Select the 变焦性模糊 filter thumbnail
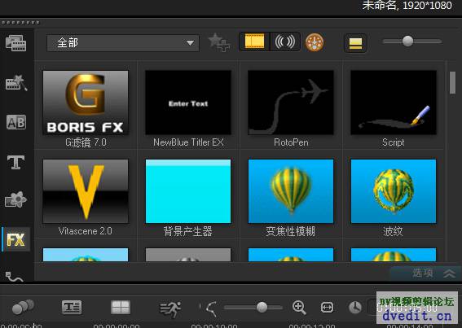 pos(291,191)
